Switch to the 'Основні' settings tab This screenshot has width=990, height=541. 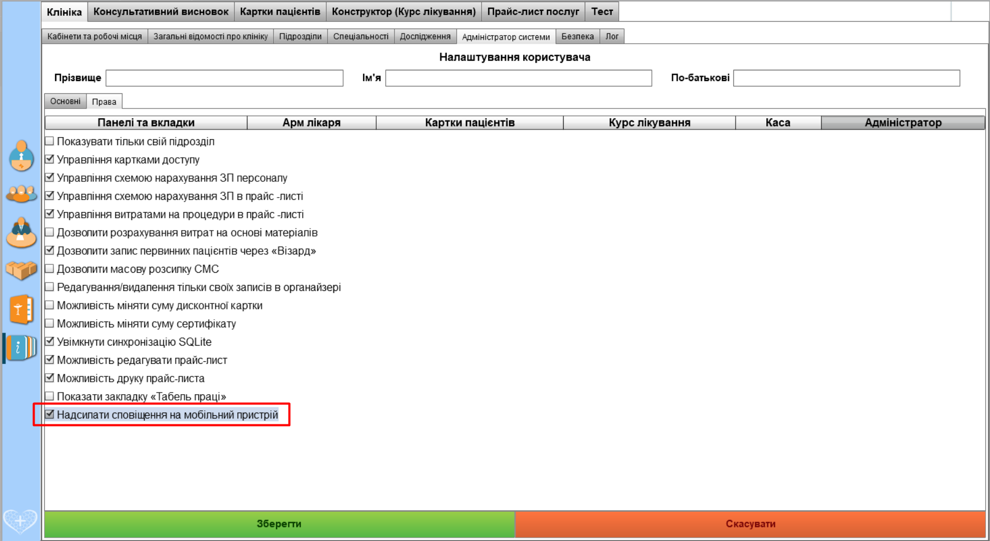(x=65, y=102)
